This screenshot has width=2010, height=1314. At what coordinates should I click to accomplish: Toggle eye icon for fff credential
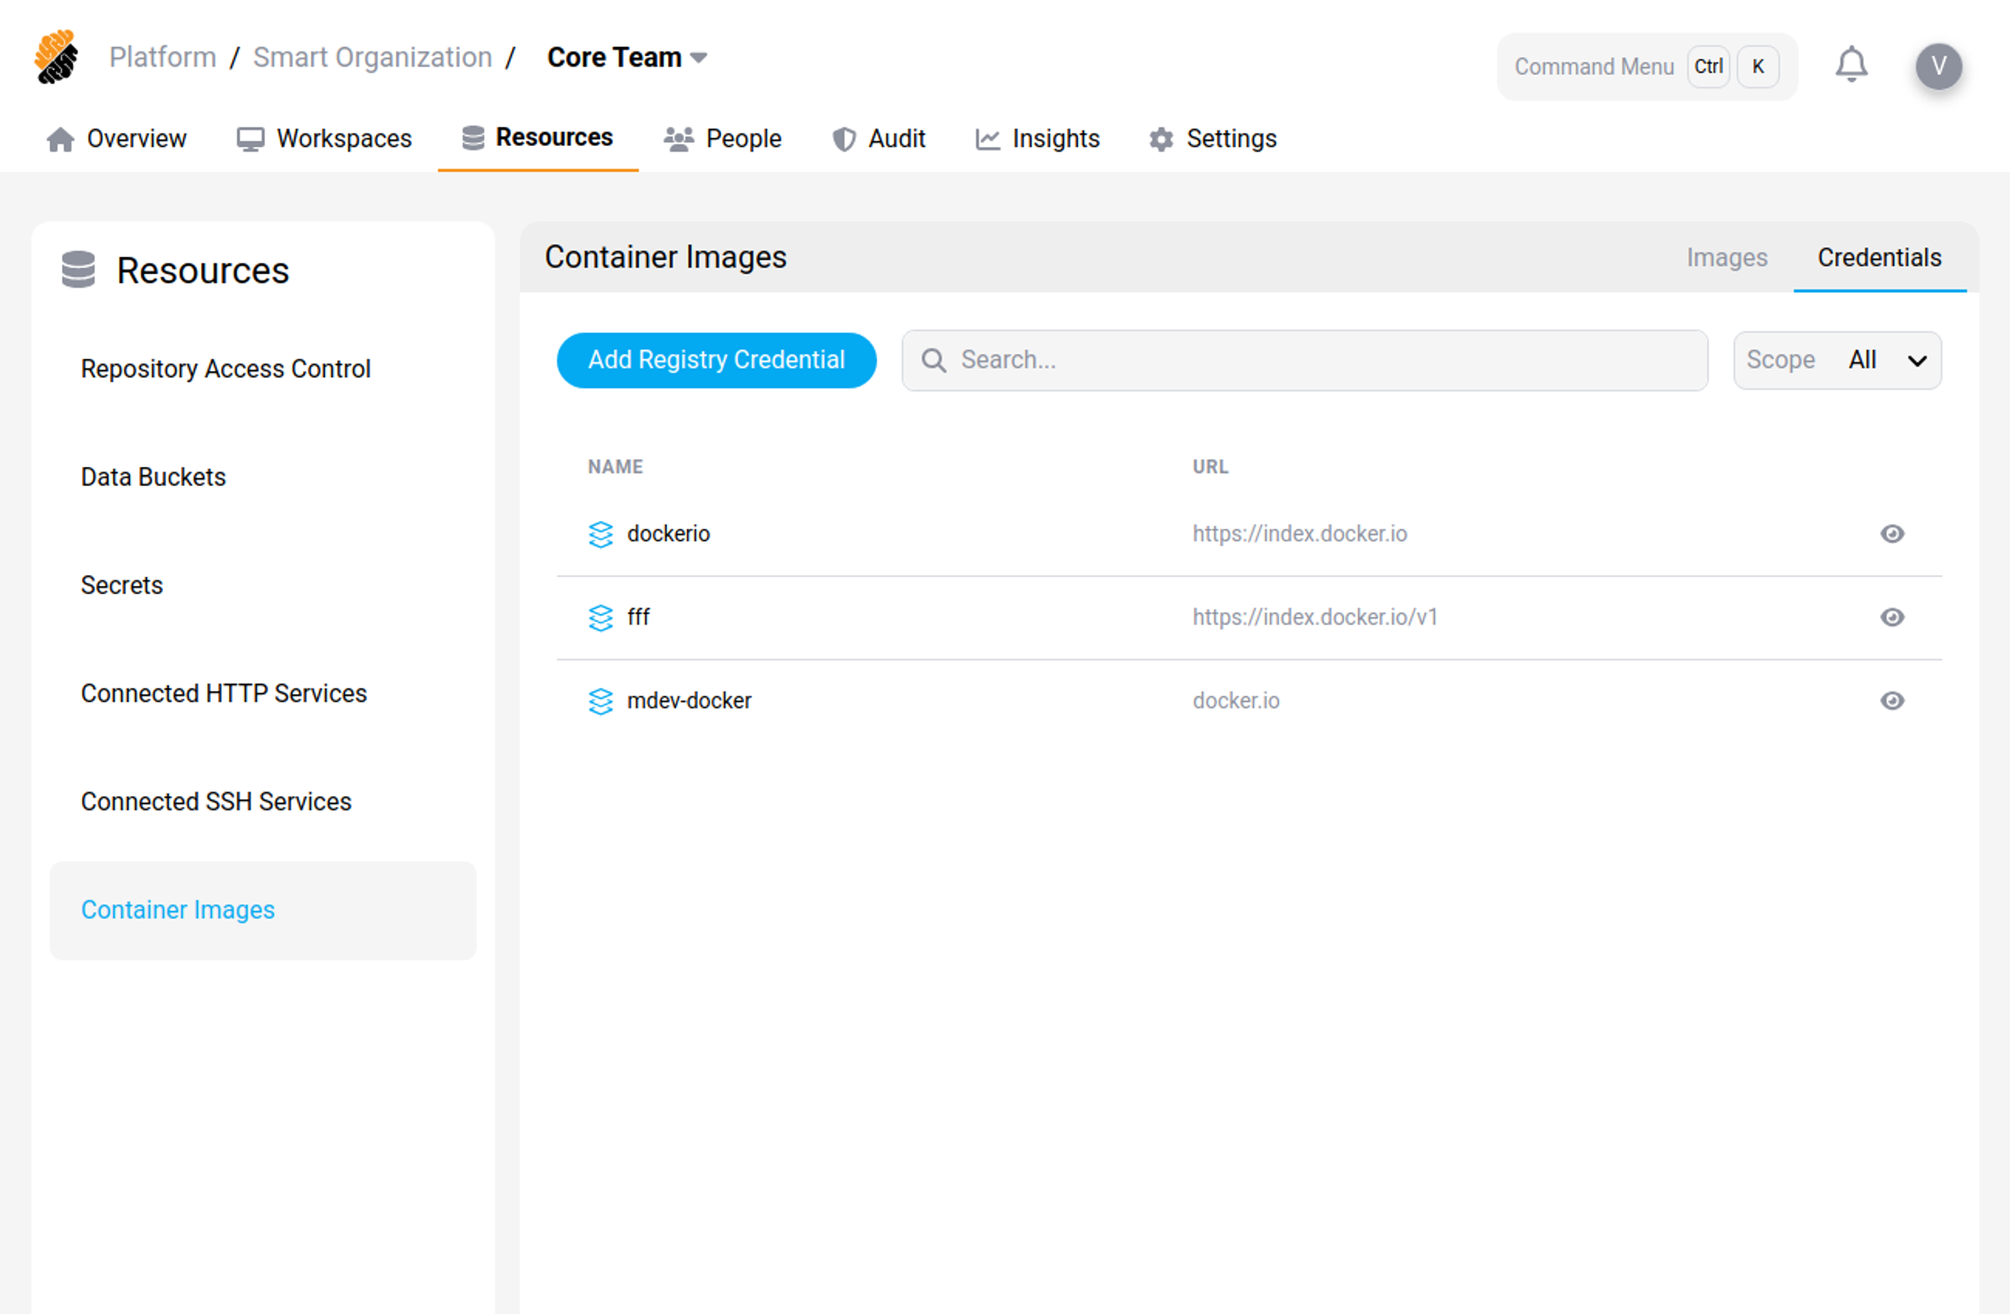[x=1892, y=617]
